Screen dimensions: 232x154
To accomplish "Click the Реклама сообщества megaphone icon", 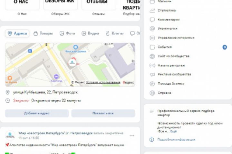I will click(x=152, y=74).
